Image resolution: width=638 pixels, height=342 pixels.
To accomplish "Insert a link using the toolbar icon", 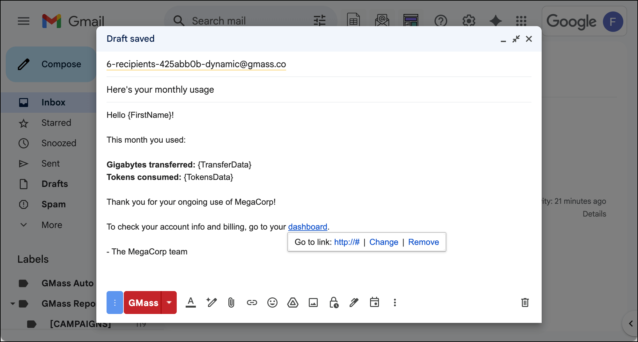I will 252,303.
